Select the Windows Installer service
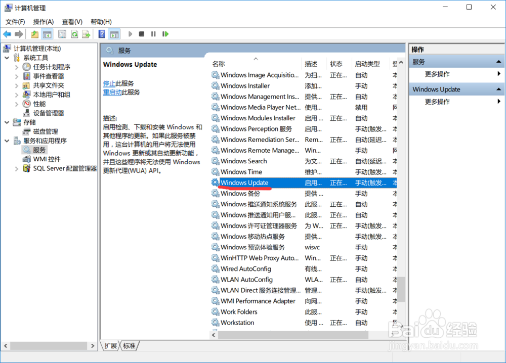Image resolution: width=506 pixels, height=363 pixels. [x=245, y=86]
